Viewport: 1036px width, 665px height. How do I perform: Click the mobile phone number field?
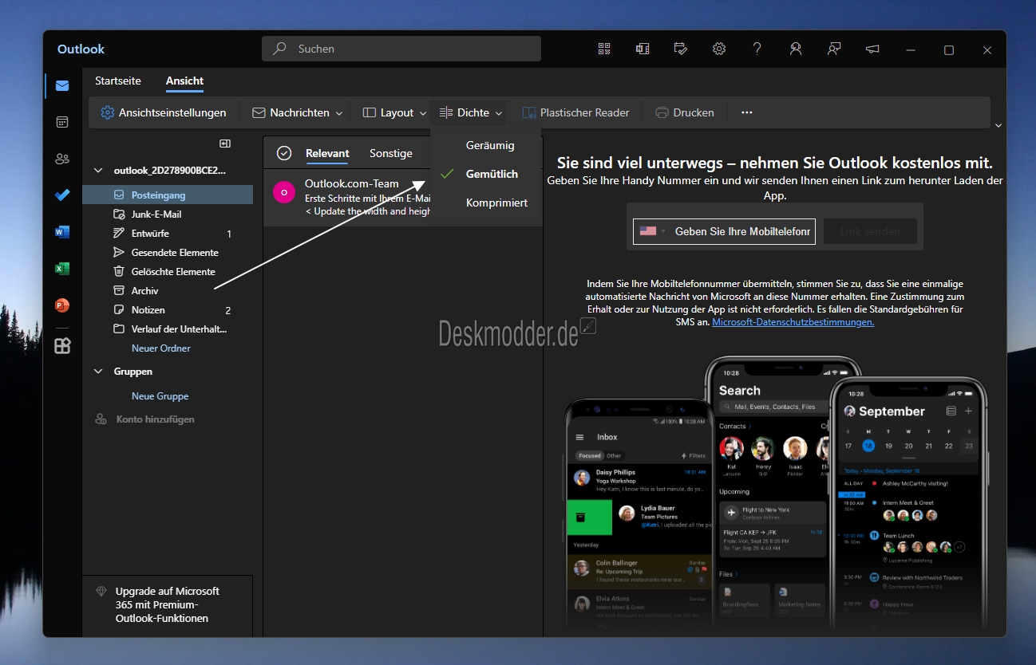(742, 231)
